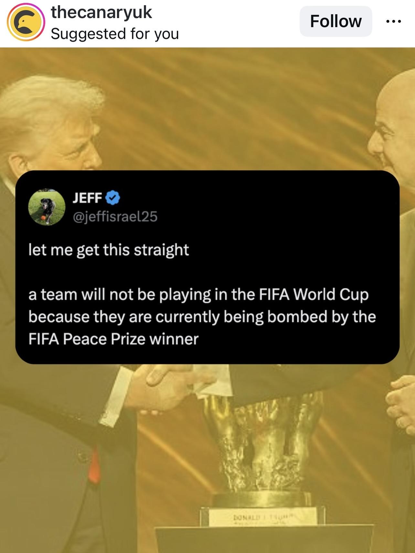Tap the red tie in the photo
This screenshot has height=553, width=415.
[x=94, y=465]
